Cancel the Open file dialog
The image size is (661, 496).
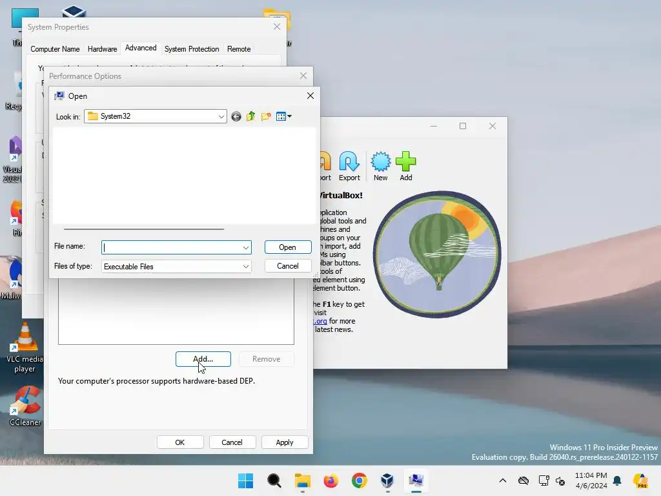click(x=288, y=266)
